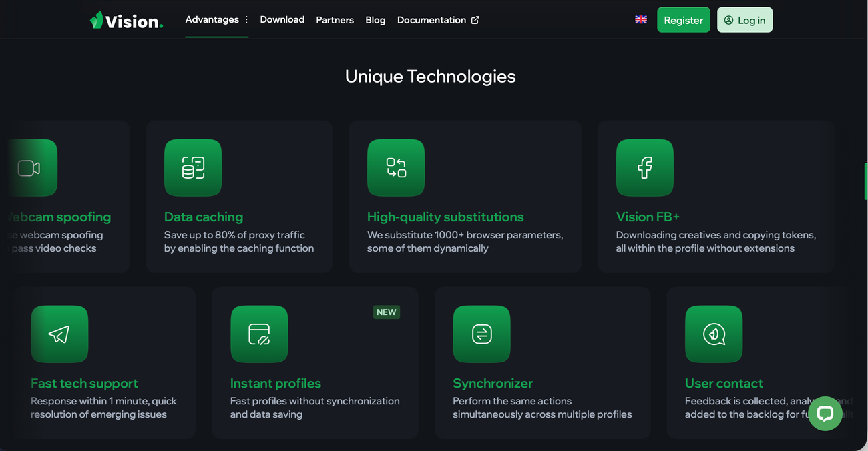The height and width of the screenshot is (451, 868).
Task: Open external Documentation link
Action: click(438, 20)
